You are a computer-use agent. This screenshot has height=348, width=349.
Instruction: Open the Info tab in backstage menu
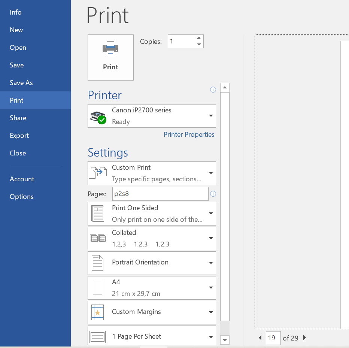(36, 12)
